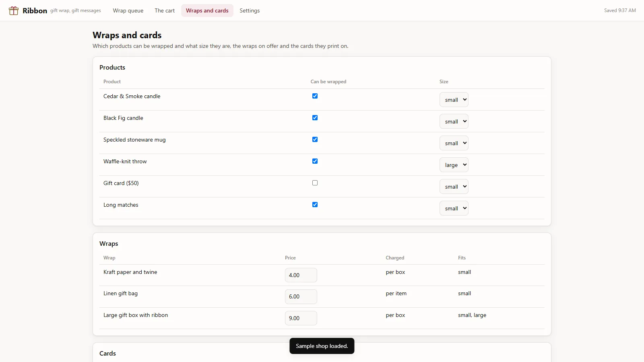Click the Fits column header

(x=462, y=258)
